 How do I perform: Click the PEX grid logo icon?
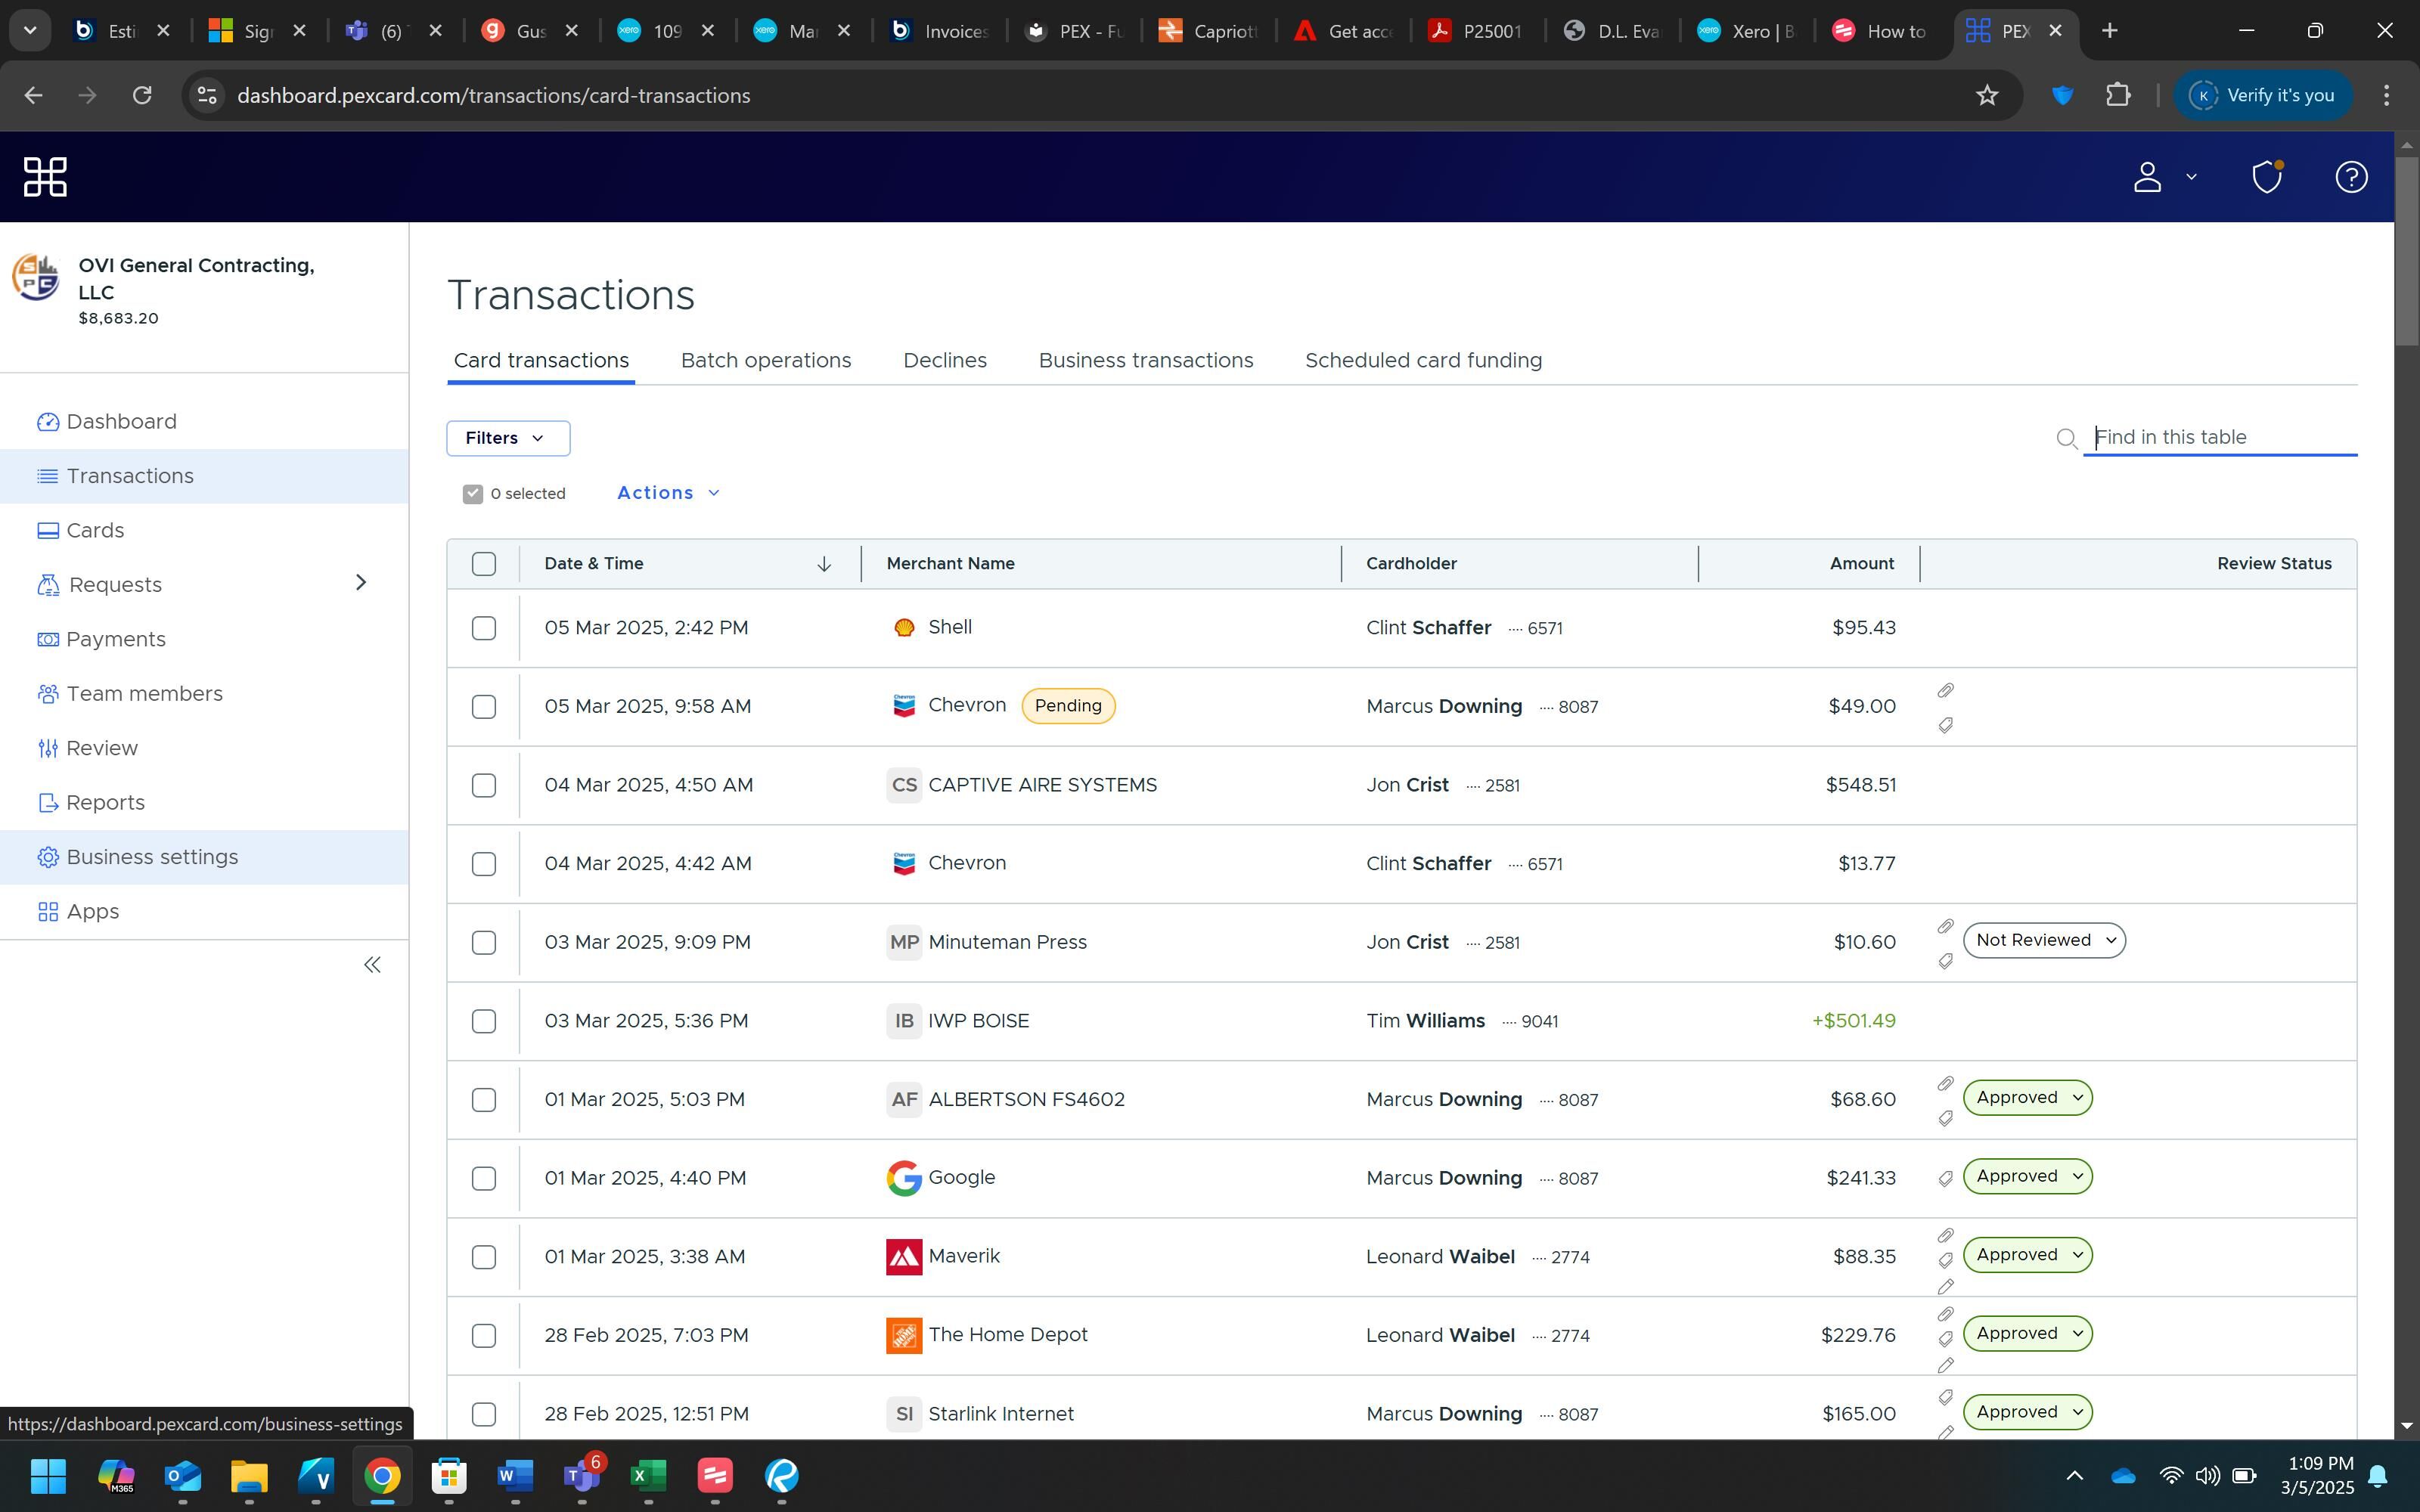point(45,177)
